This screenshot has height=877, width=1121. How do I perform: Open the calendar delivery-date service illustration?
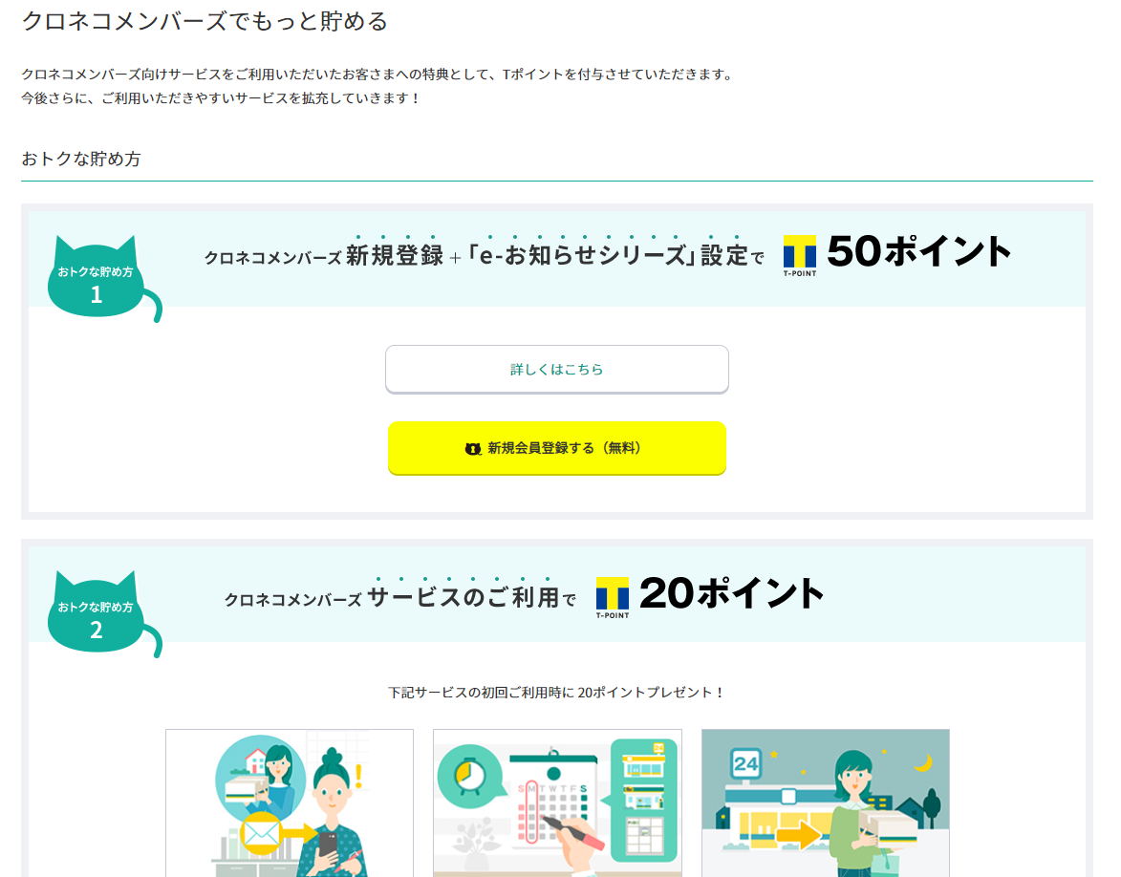coord(558,802)
